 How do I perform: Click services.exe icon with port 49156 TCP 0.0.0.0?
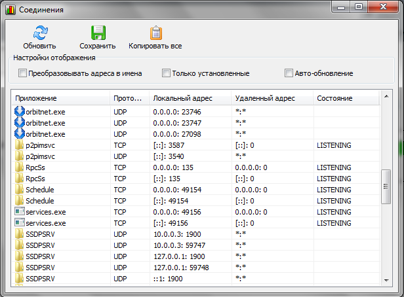[x=19, y=211]
